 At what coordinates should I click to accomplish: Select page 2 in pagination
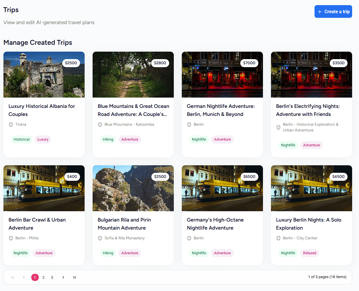[43, 277]
